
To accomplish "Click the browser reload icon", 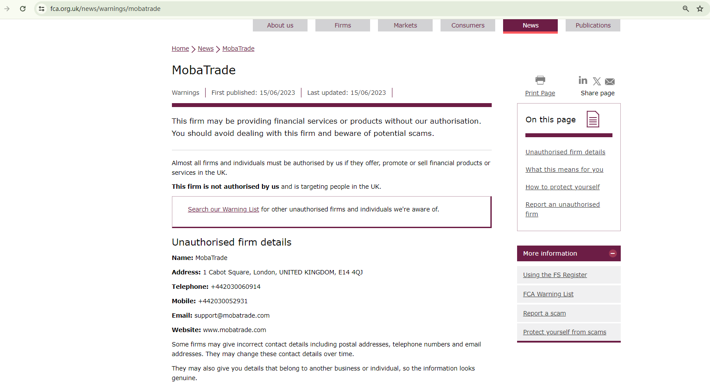I will [x=23, y=9].
